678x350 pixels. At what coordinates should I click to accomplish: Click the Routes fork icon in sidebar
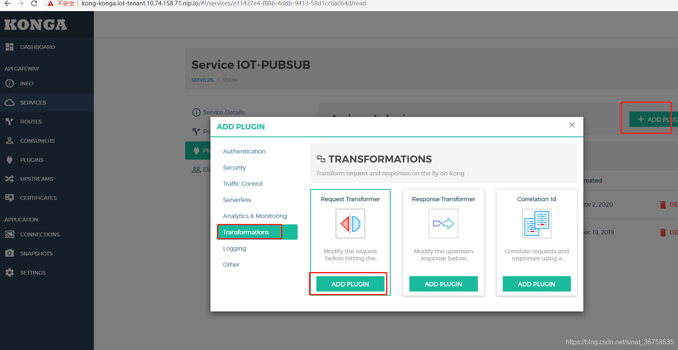click(10, 122)
